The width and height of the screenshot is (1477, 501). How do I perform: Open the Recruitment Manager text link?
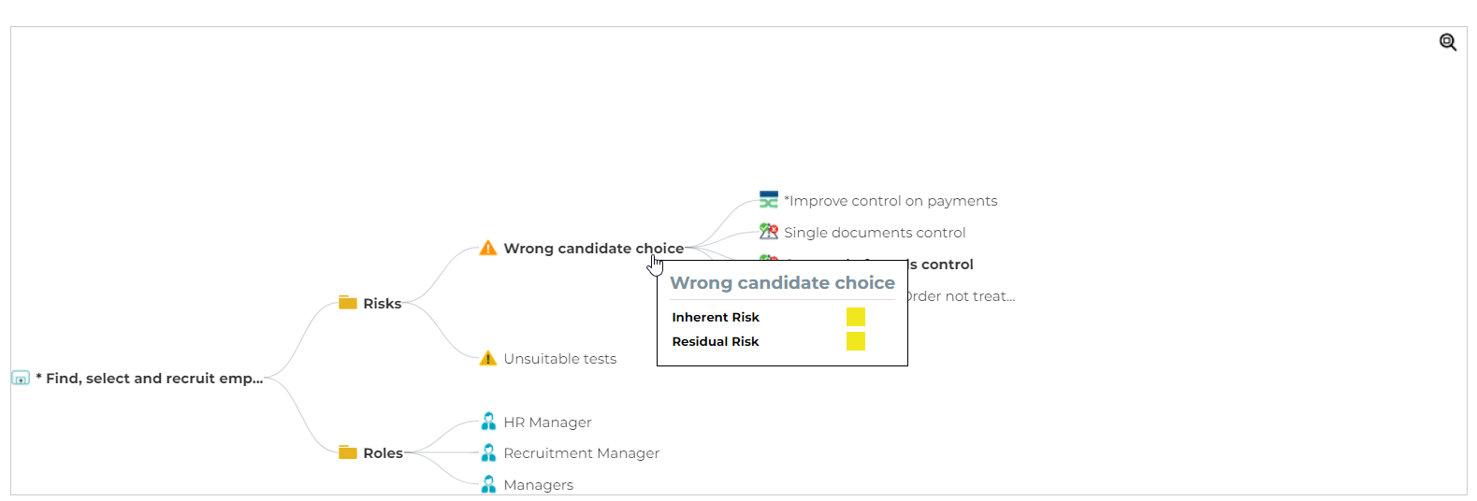[581, 453]
